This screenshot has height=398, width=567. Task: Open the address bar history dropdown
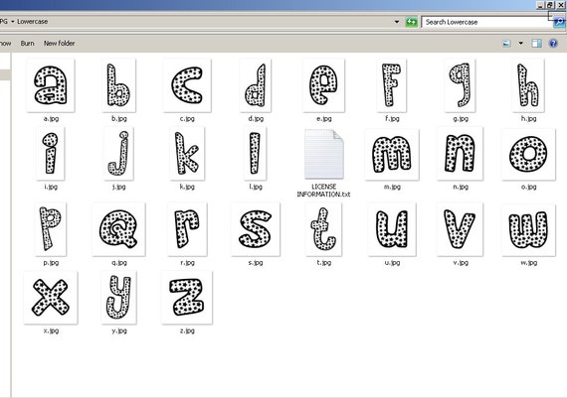(397, 22)
